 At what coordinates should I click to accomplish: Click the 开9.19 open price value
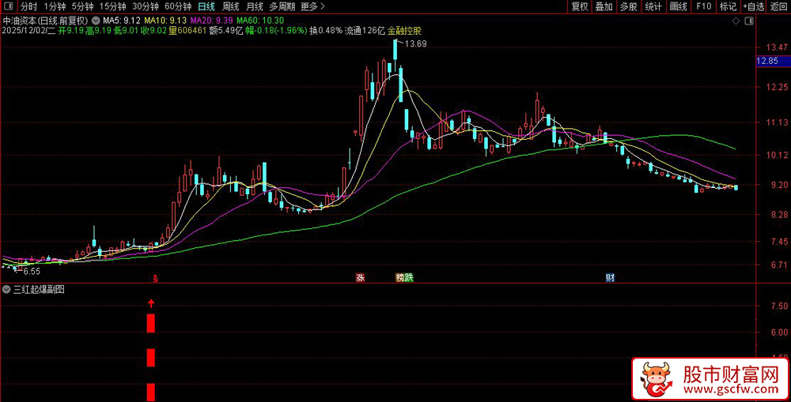click(x=71, y=30)
